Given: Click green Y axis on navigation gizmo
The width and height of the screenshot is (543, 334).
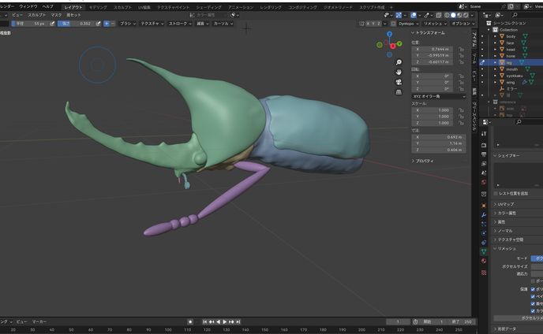Looking at the screenshot, I should point(399,43).
